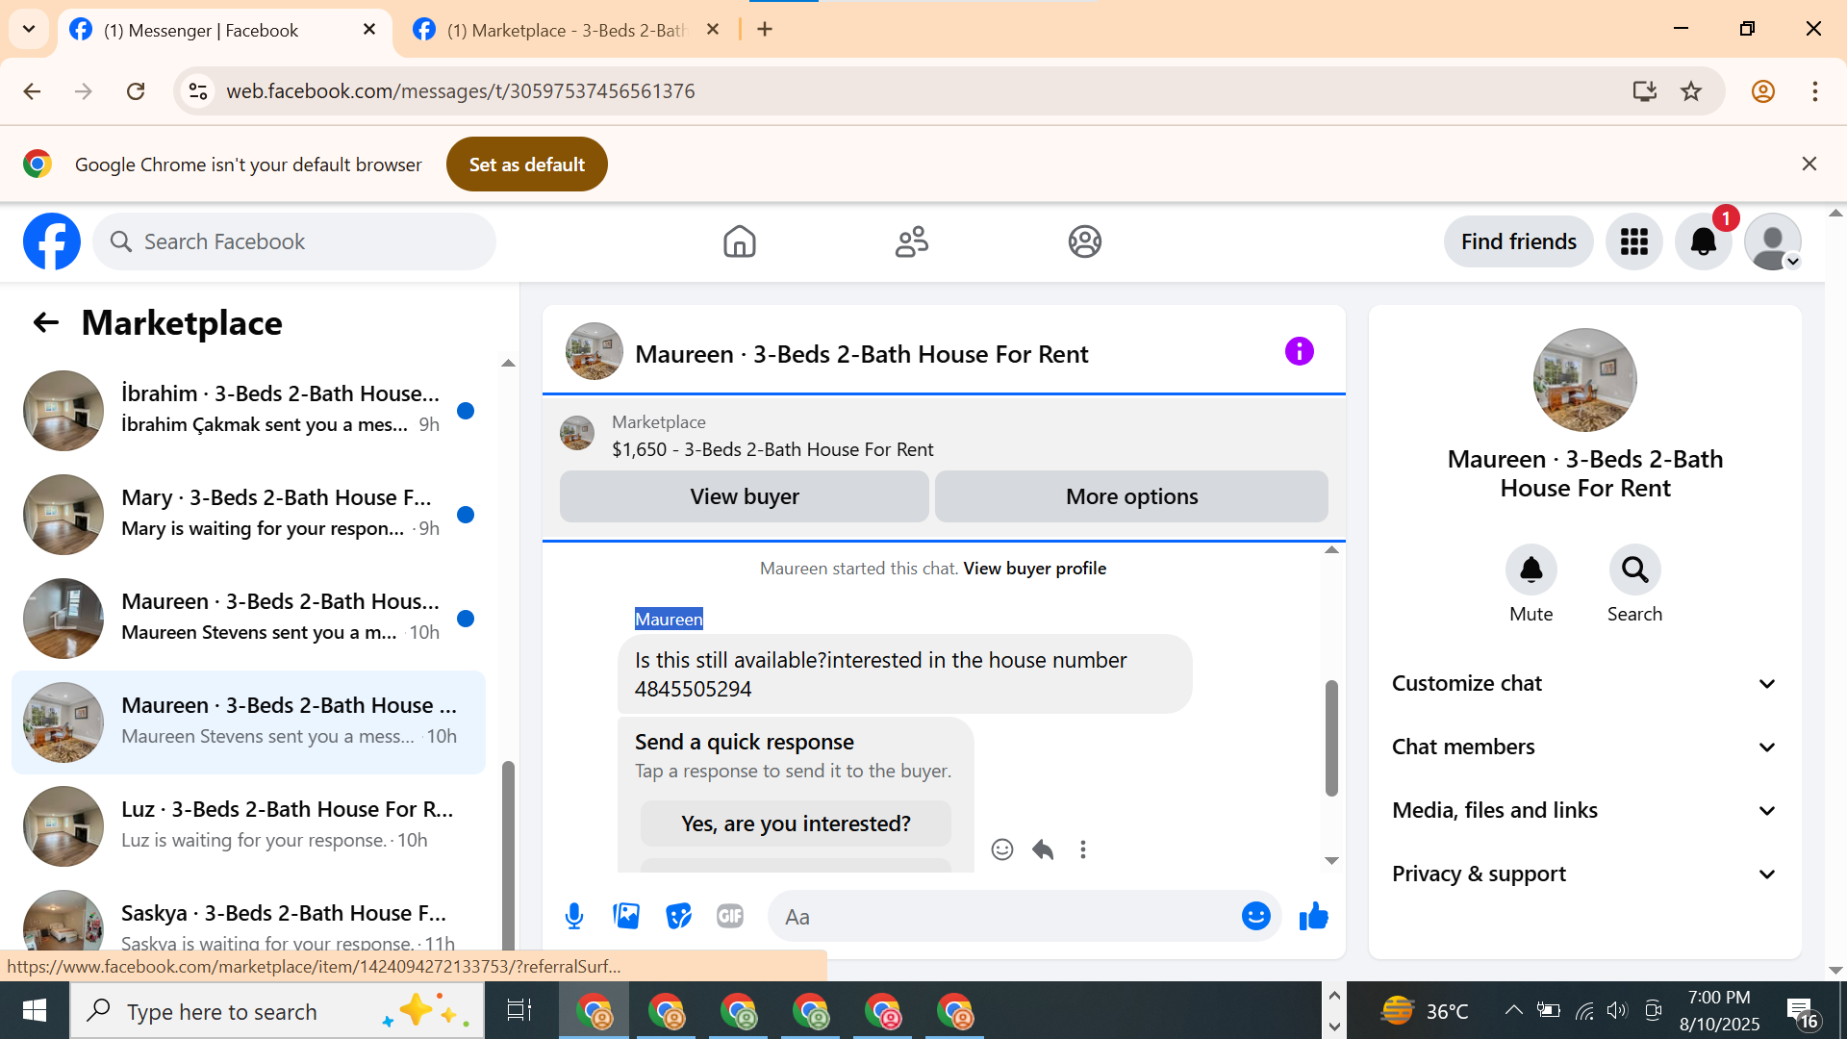Viewport: 1847px width, 1039px height.
Task: Switch to the Marketplace browser tab
Action: click(x=566, y=30)
